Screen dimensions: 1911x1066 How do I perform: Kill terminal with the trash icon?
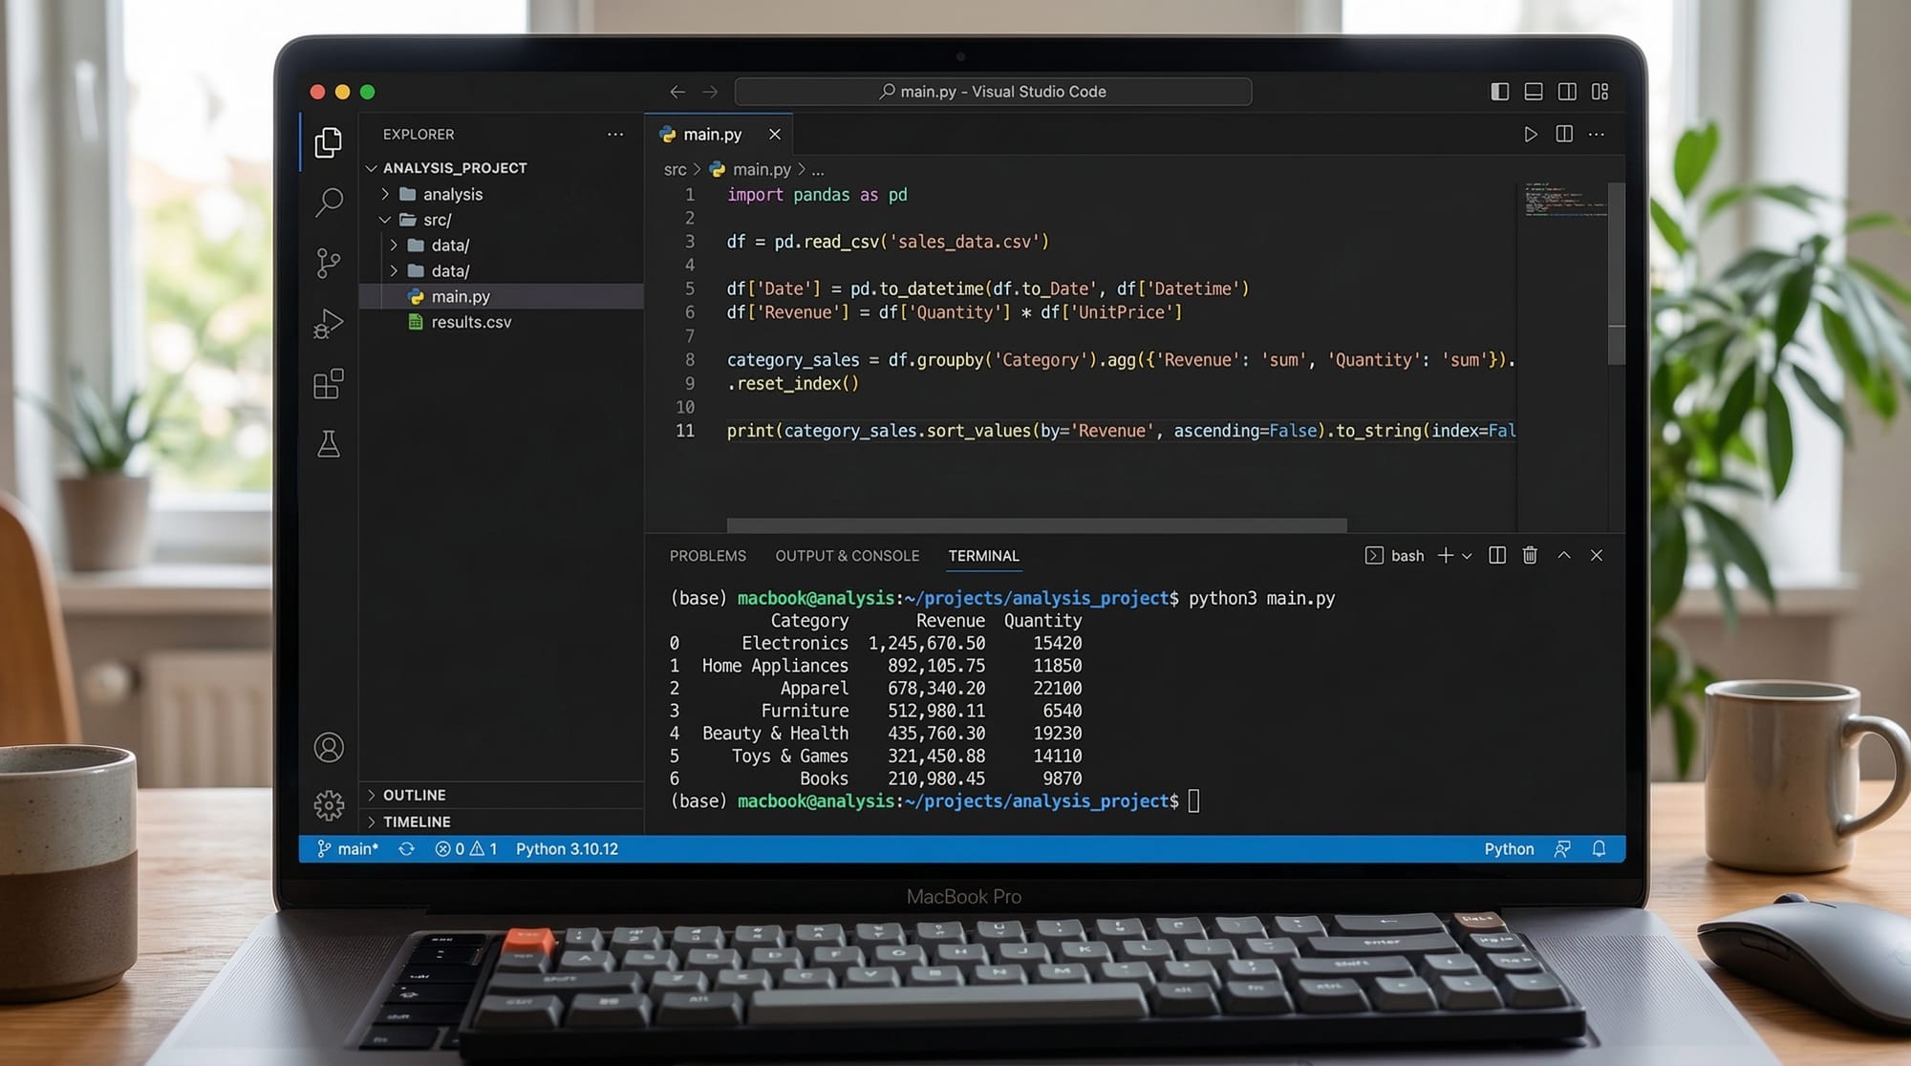(x=1529, y=555)
